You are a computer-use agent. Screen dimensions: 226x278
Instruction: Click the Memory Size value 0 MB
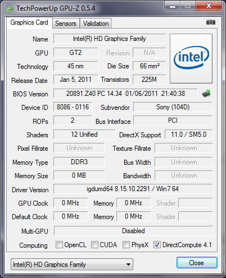click(x=79, y=175)
